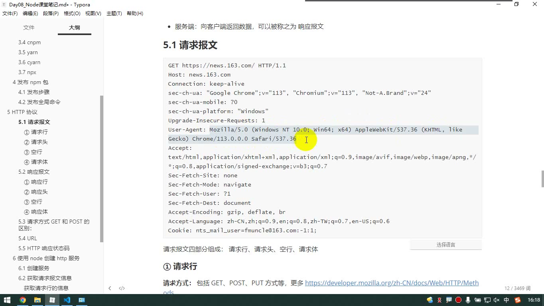
Task: Go to outline item 3.7 npx
Action: coord(27,72)
